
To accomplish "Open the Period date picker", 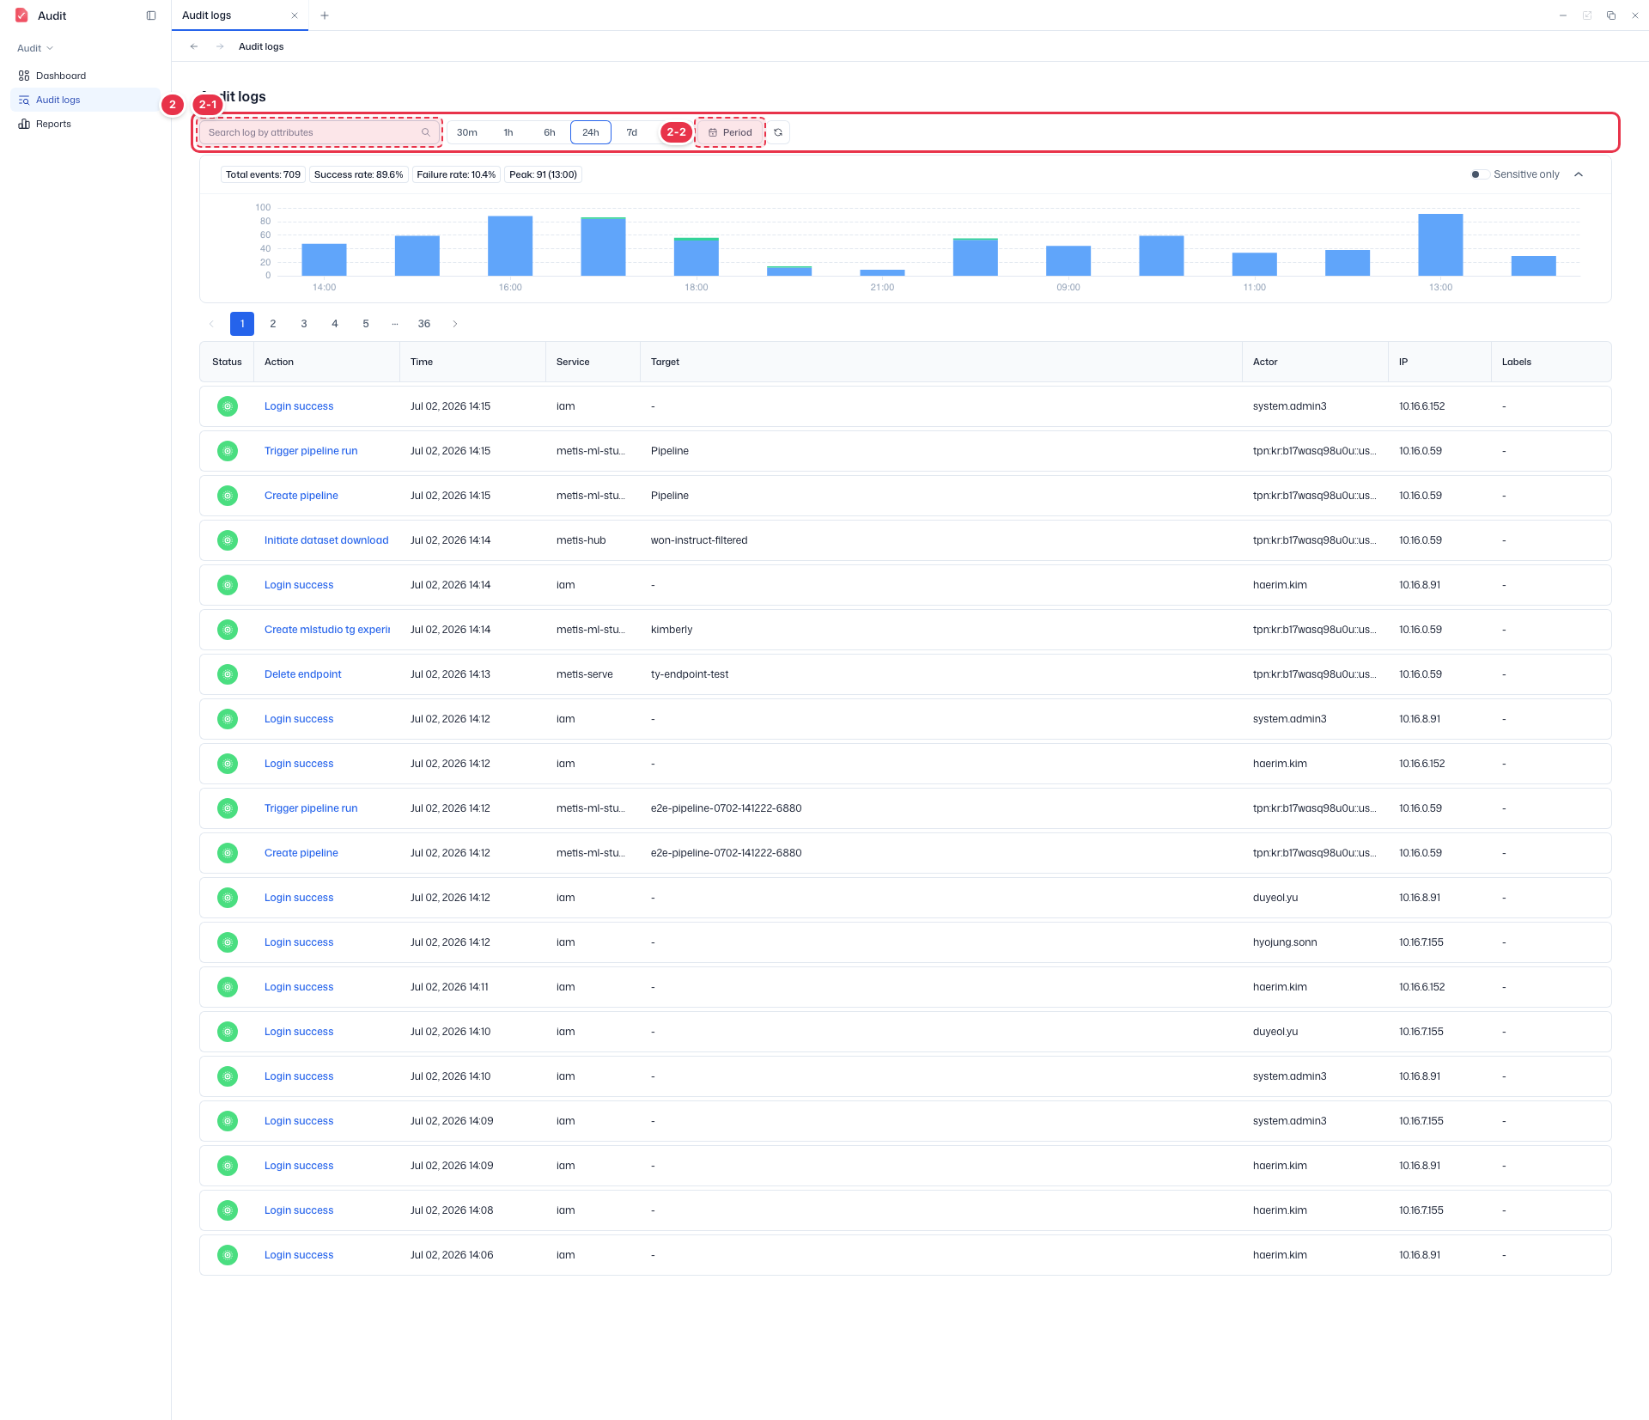I will [730, 132].
